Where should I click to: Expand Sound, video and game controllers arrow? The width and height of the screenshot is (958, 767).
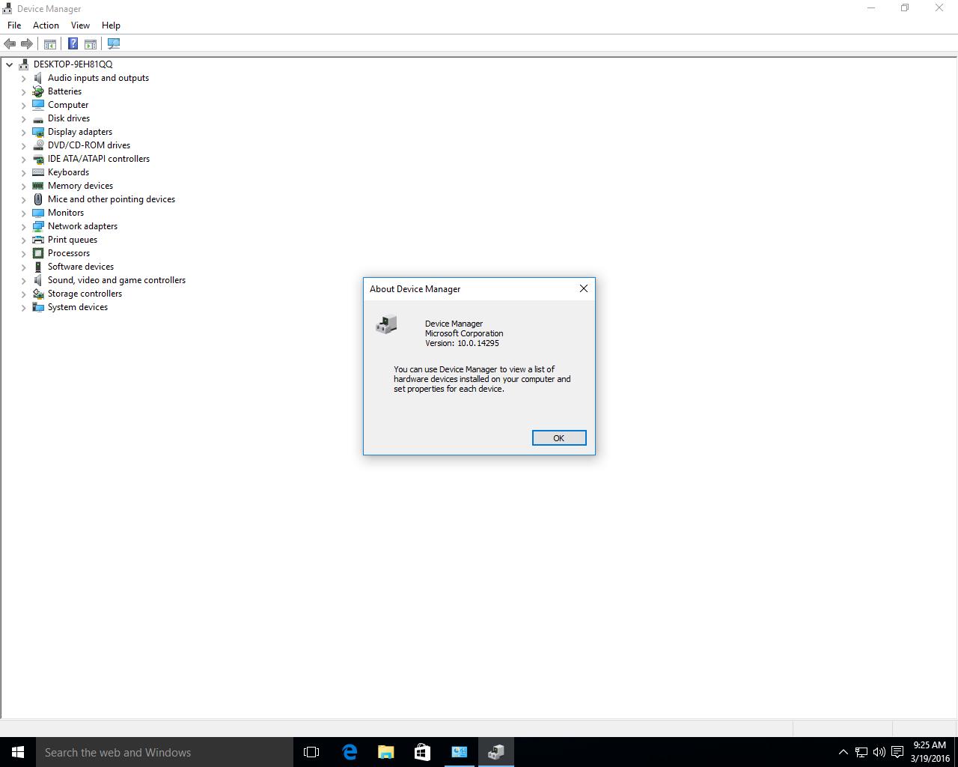point(24,280)
